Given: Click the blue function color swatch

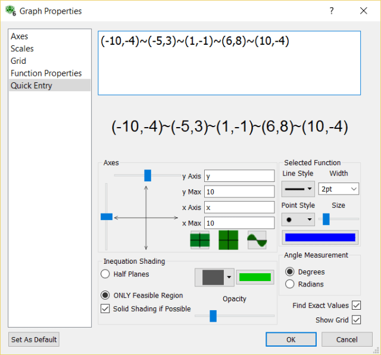Looking at the screenshot, I should [320, 237].
